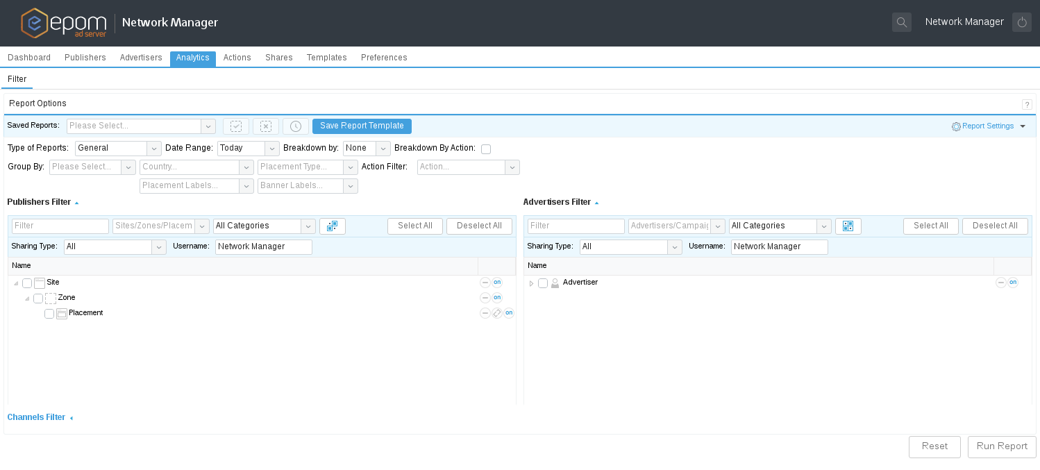Screen dimensions: 1040x470
Task: Click the Advertisers Filter grid view icon
Action: pos(848,226)
